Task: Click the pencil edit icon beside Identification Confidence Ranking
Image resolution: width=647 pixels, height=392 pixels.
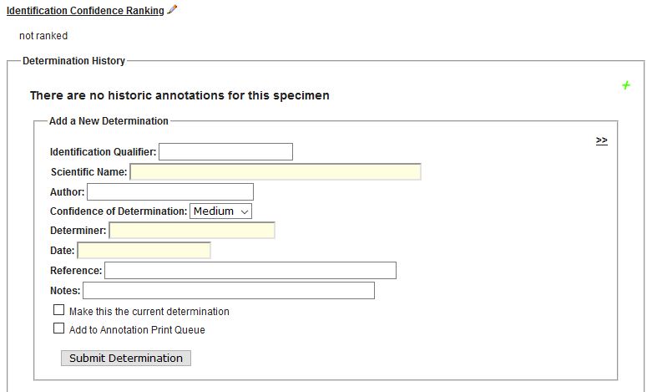Action: pyautogui.click(x=173, y=10)
